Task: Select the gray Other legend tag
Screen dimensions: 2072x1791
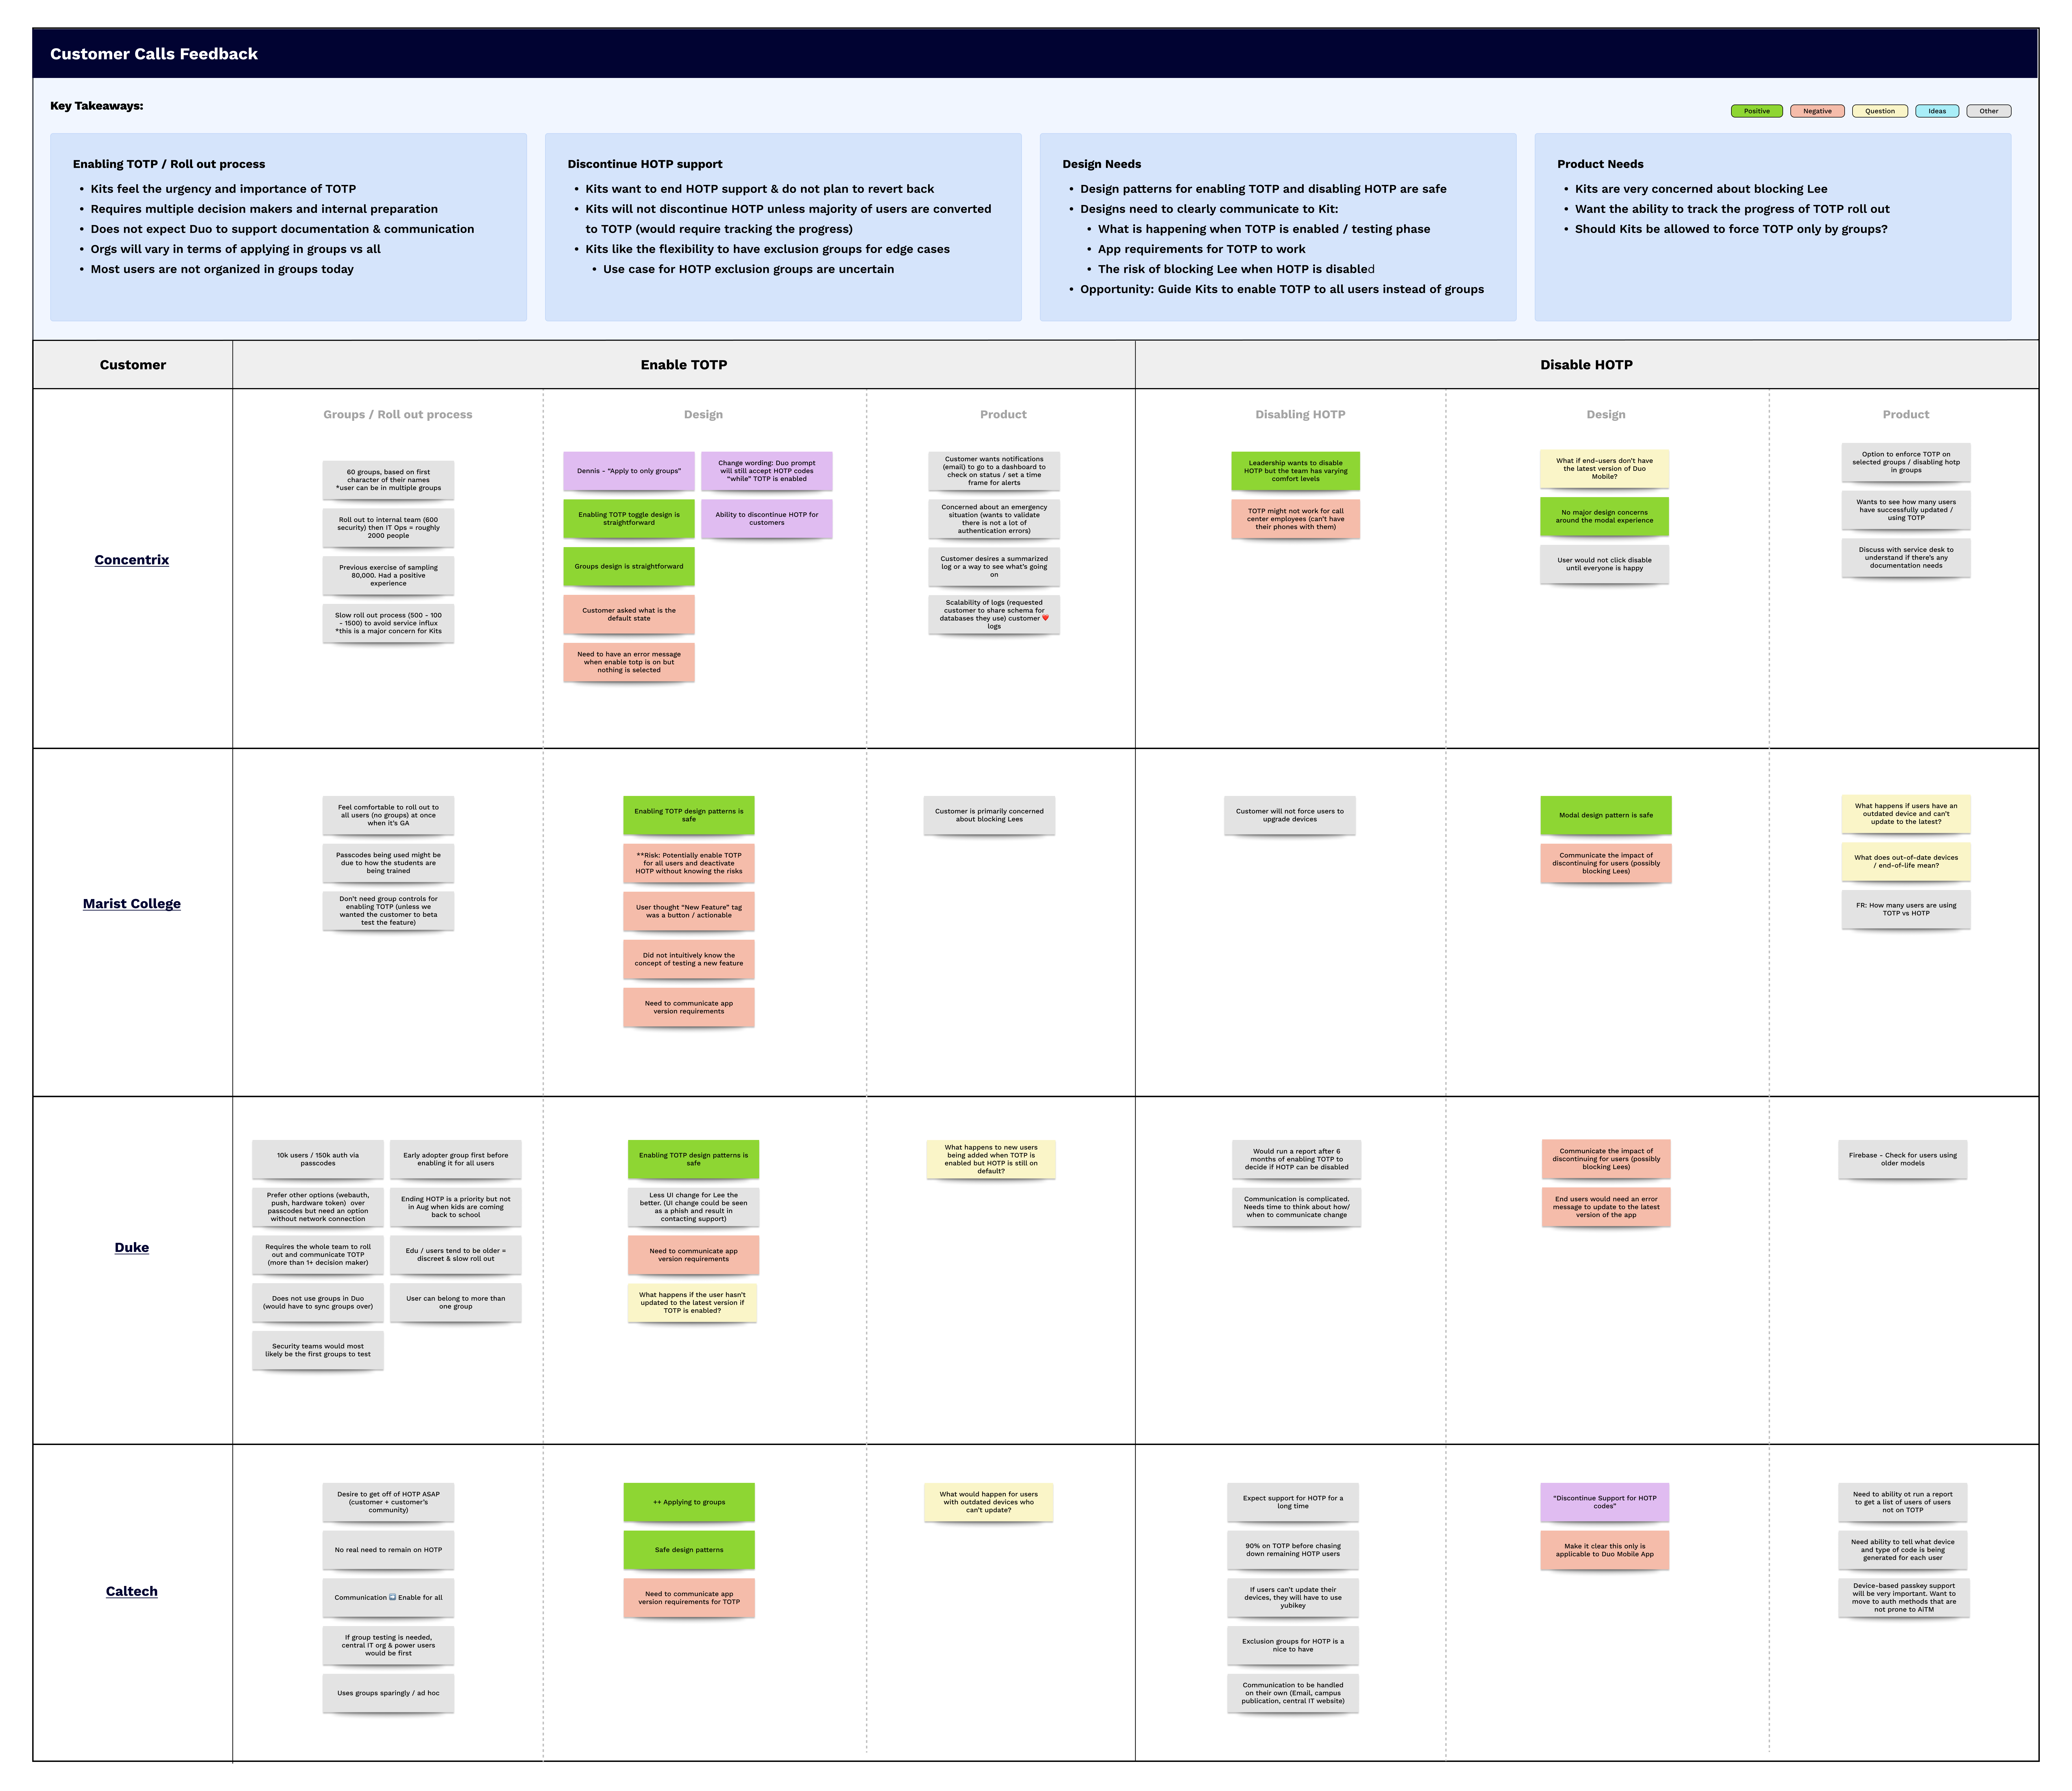Action: click(1988, 111)
